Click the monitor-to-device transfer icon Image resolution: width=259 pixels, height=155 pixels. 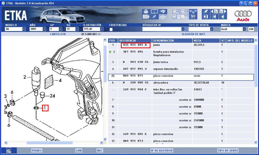tap(176, 17)
